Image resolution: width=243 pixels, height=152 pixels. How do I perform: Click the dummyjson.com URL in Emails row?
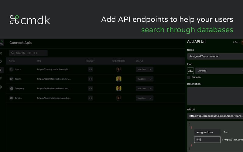(x=54, y=98)
